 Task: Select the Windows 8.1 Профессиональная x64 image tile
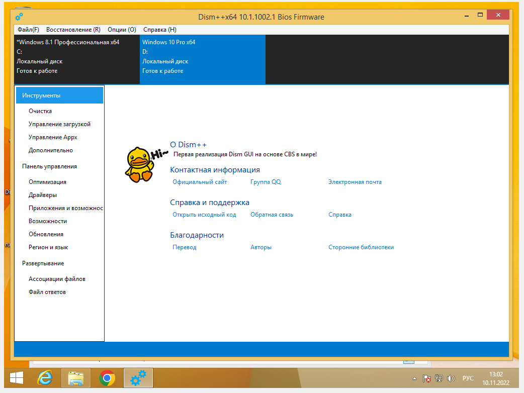coord(77,59)
